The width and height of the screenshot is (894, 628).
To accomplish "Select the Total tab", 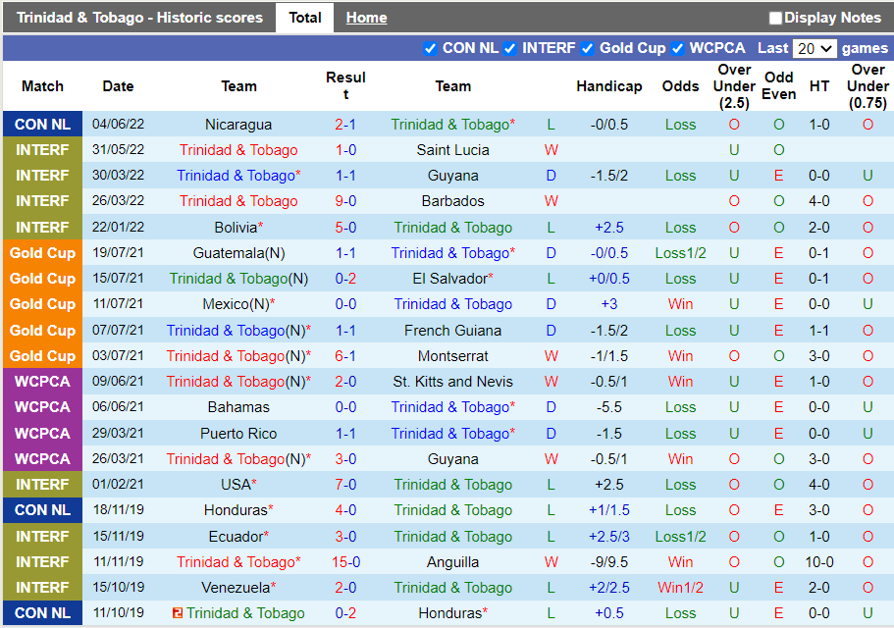I will [x=305, y=18].
